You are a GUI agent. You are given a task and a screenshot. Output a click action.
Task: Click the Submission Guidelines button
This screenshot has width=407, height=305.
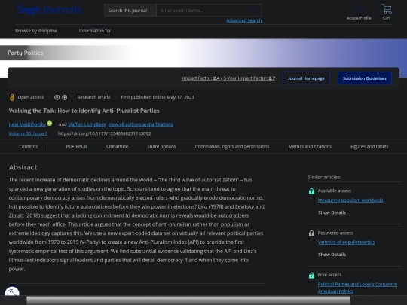tap(365, 78)
